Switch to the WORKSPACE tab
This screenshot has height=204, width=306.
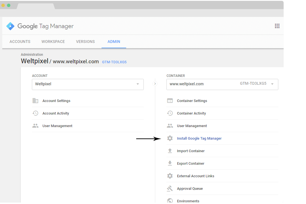coord(53,41)
